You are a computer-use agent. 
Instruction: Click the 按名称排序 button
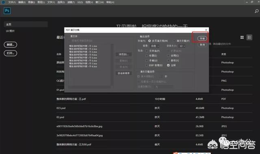[x=123, y=73]
